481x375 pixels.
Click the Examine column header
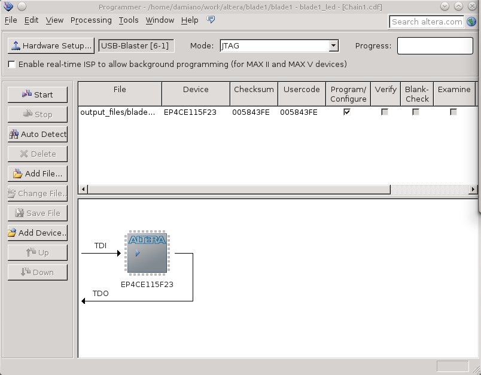pos(454,94)
